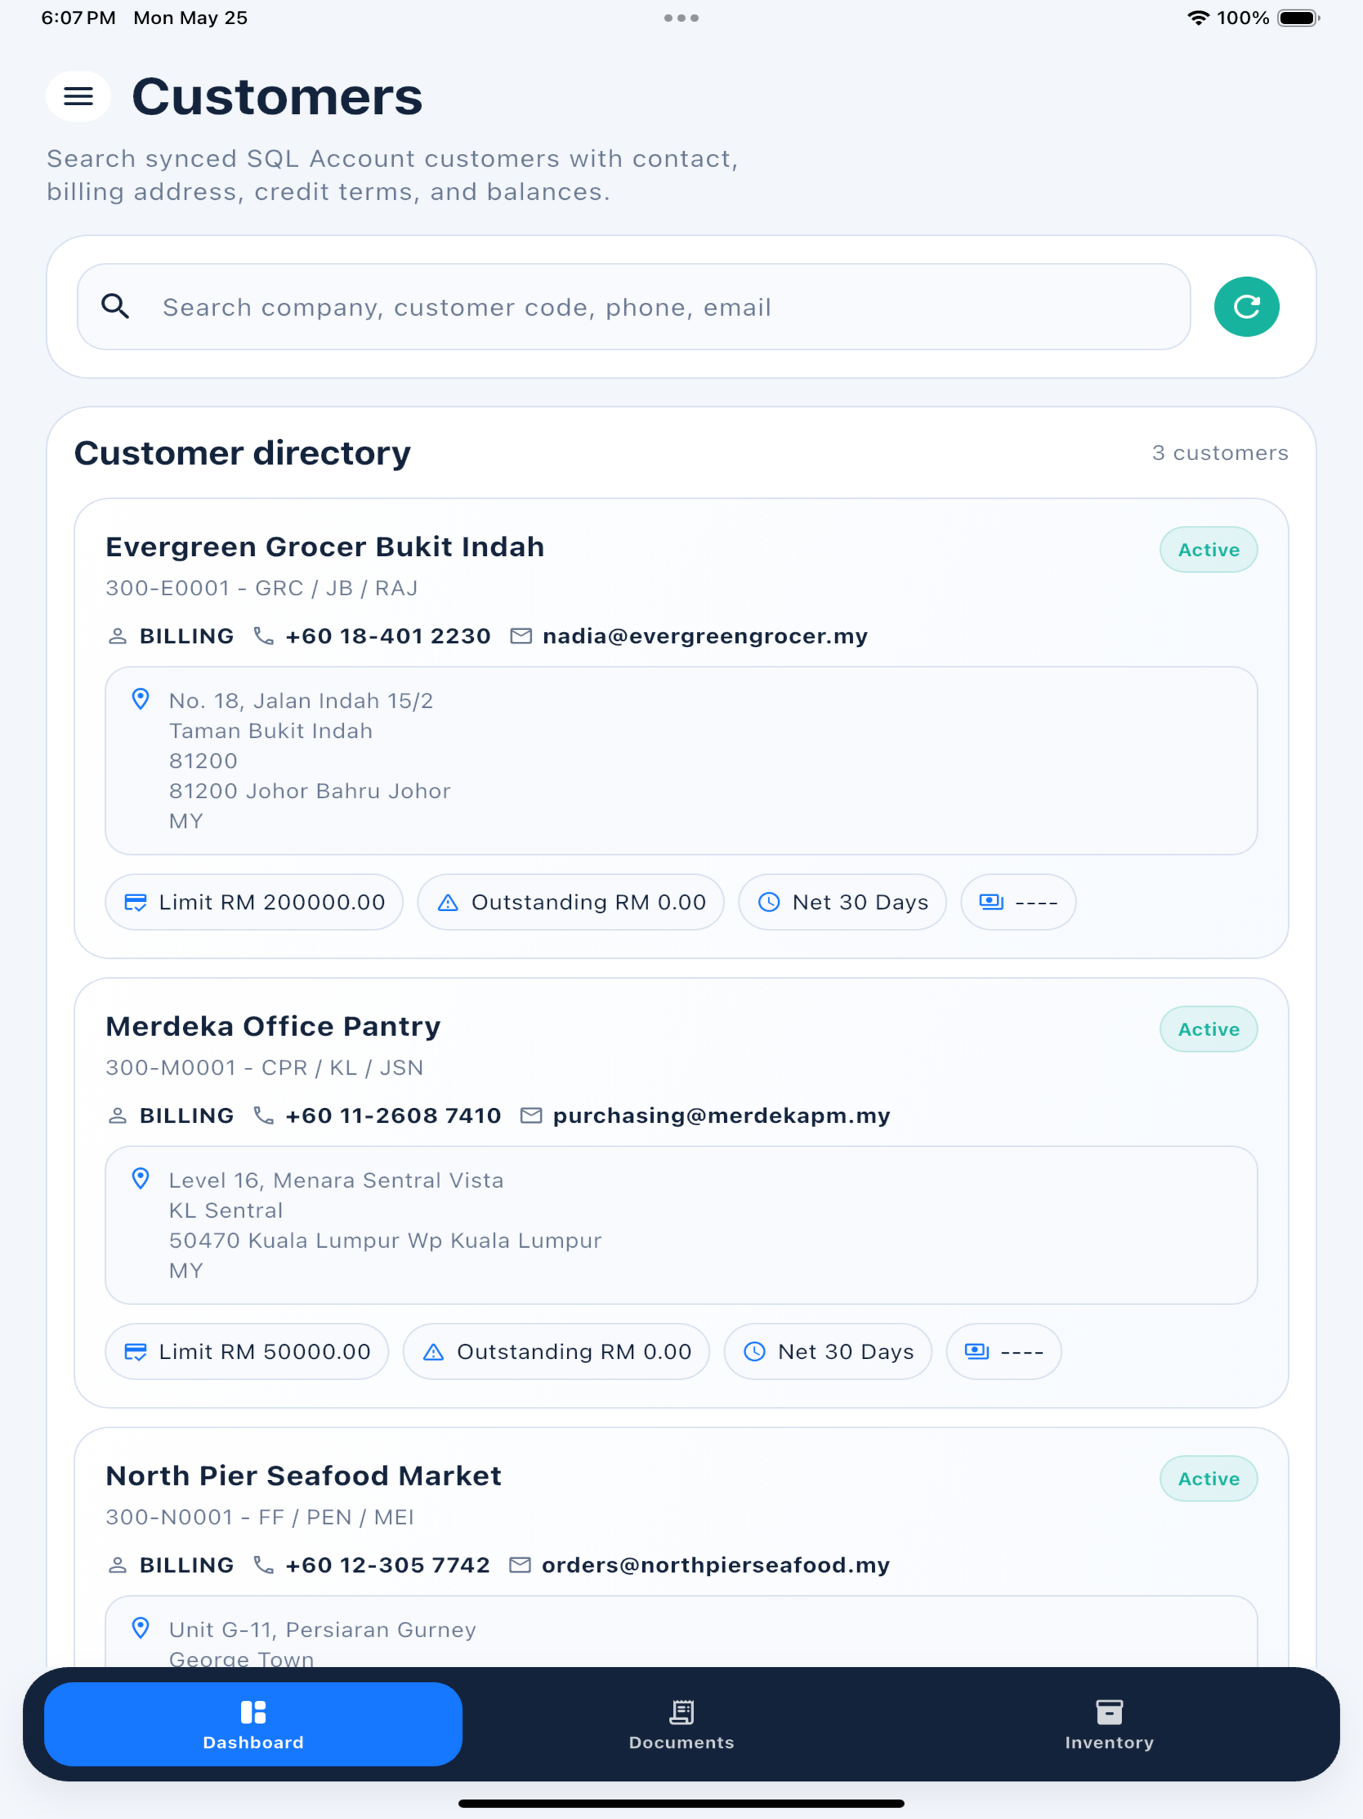Tap the phone icon for +60 12-305 7742
The width and height of the screenshot is (1363, 1819).
click(264, 1565)
